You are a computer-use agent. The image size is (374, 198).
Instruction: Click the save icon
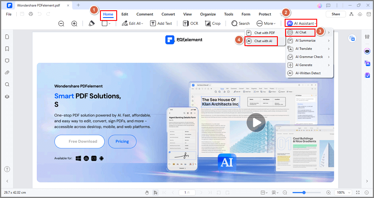[x=22, y=14]
